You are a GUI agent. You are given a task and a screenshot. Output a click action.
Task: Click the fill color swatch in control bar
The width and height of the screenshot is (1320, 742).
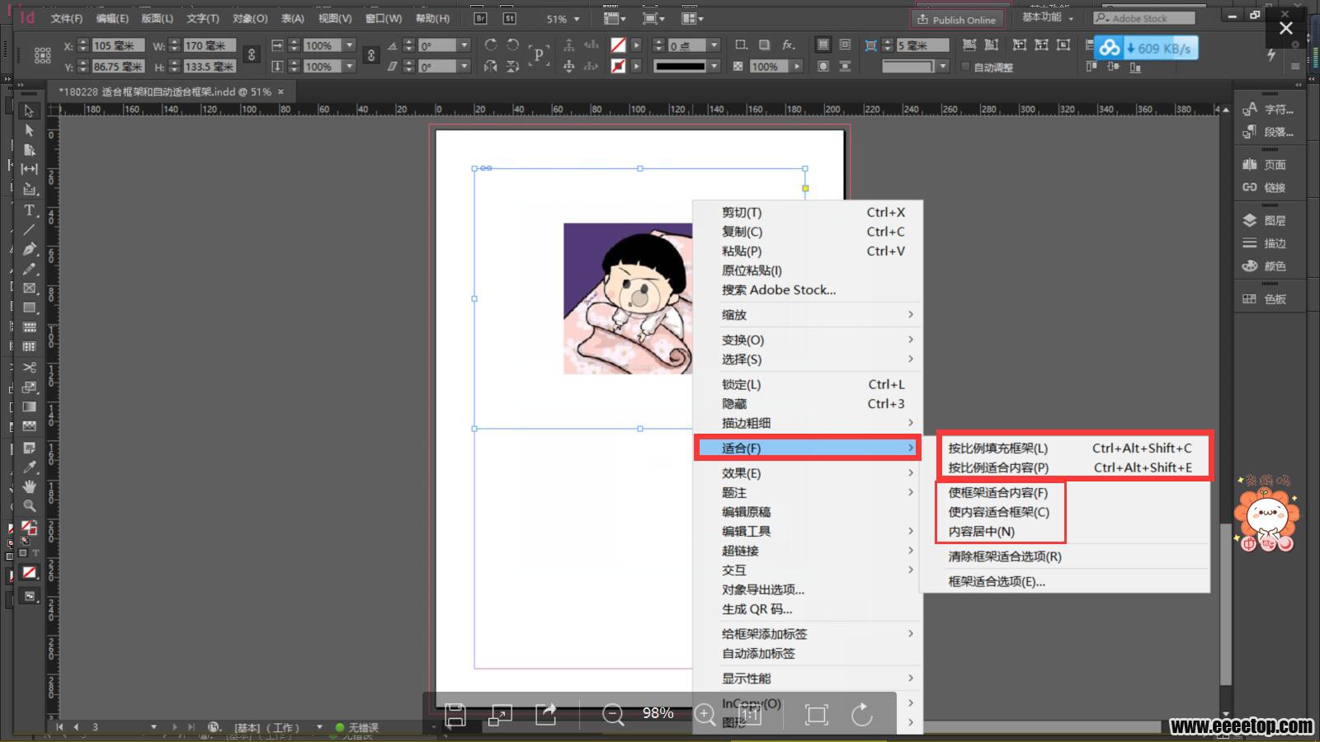tap(618, 45)
